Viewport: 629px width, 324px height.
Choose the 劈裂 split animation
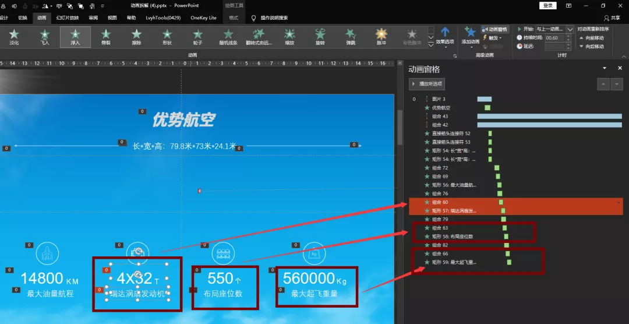106,37
